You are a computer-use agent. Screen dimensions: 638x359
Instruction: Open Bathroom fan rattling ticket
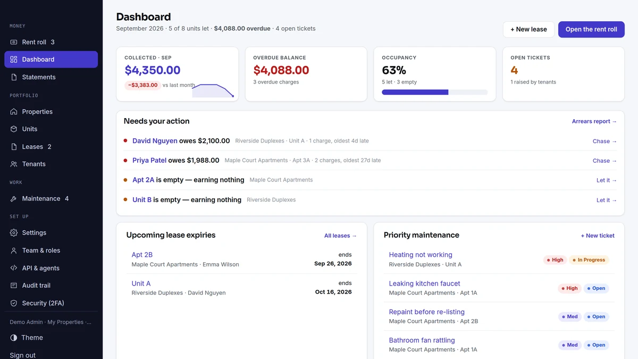(422, 340)
